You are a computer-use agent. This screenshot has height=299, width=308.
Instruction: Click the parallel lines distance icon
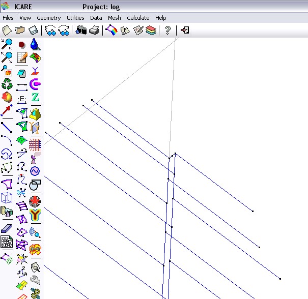click(x=22, y=87)
